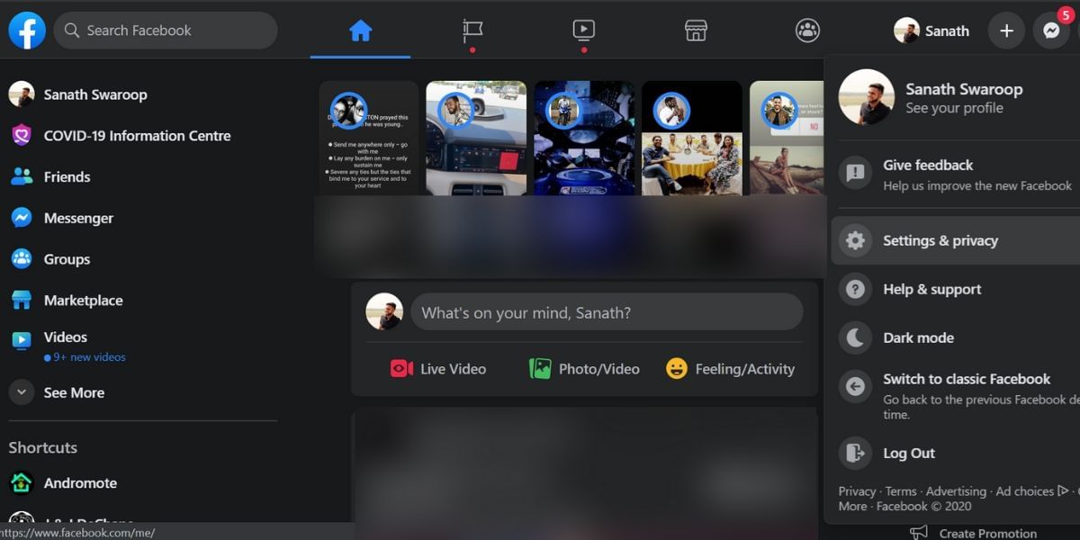
Task: Open the Messenger icon with 5 notifications
Action: click(x=1051, y=31)
